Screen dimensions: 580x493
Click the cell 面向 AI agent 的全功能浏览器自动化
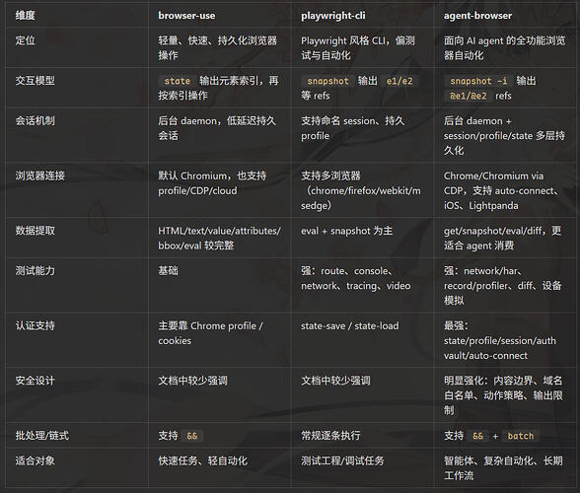[505, 47]
